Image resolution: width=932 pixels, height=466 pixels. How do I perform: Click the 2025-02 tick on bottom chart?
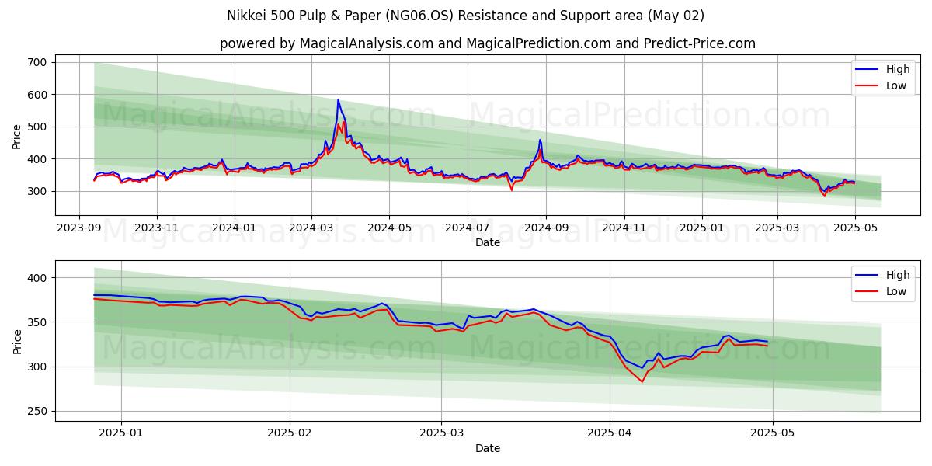pos(289,433)
